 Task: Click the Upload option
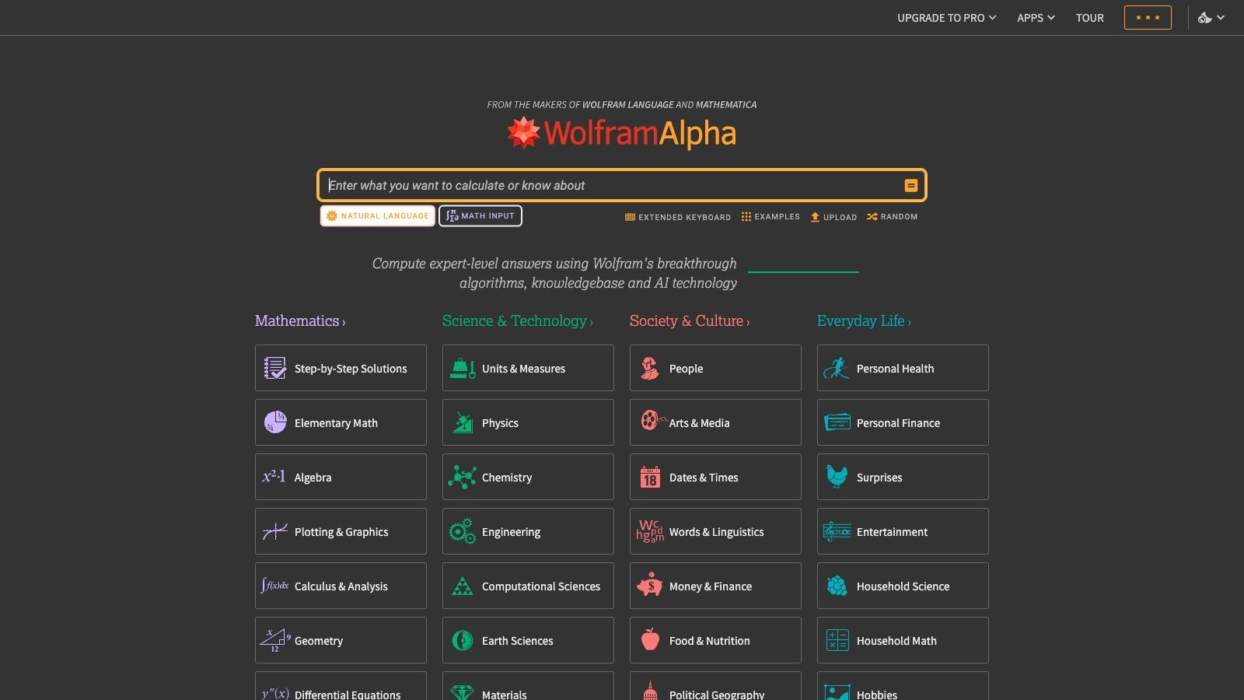tap(833, 217)
